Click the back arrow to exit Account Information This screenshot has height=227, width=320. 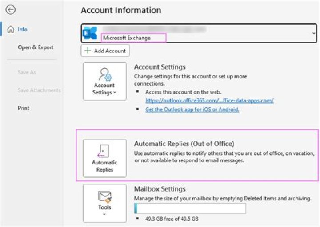[x=11, y=10]
